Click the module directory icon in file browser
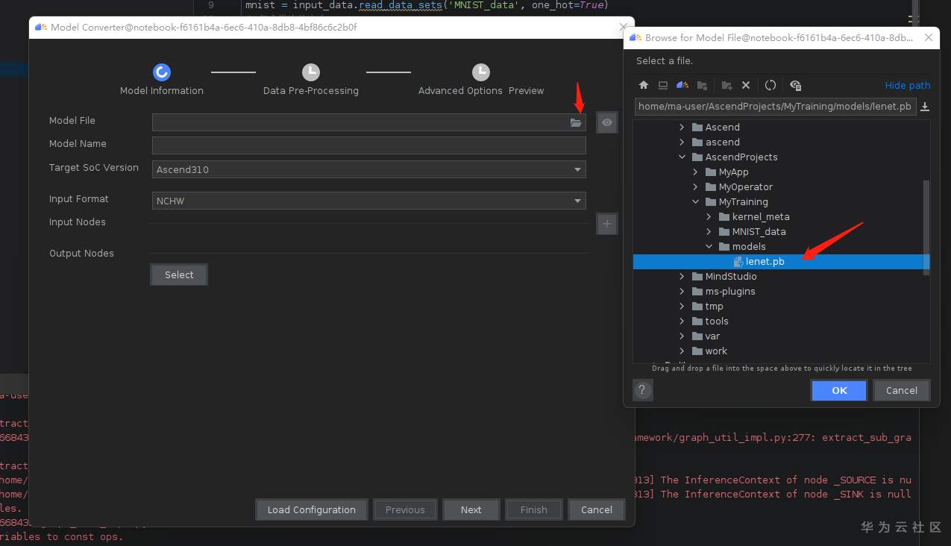 point(702,85)
